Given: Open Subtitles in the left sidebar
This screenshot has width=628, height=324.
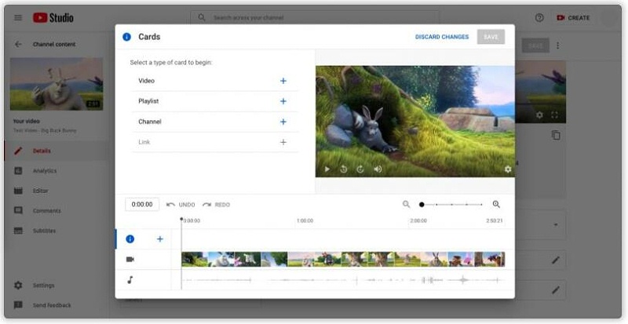Looking at the screenshot, I should pos(44,231).
